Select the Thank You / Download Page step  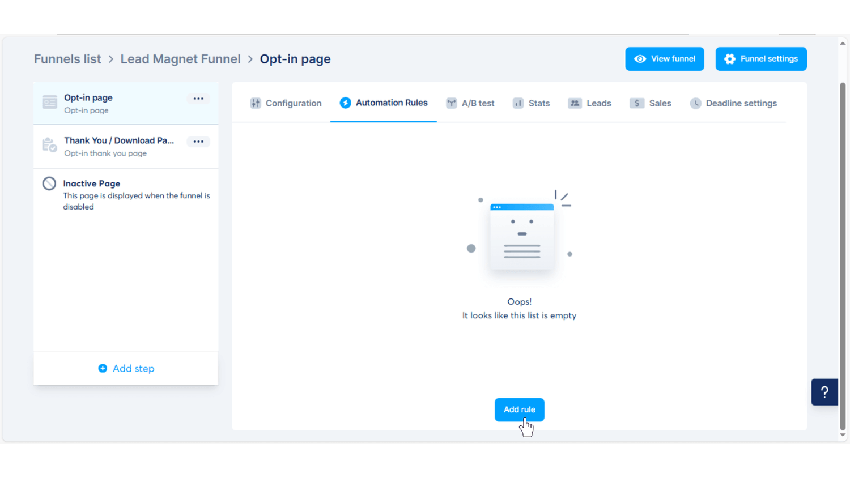point(126,146)
